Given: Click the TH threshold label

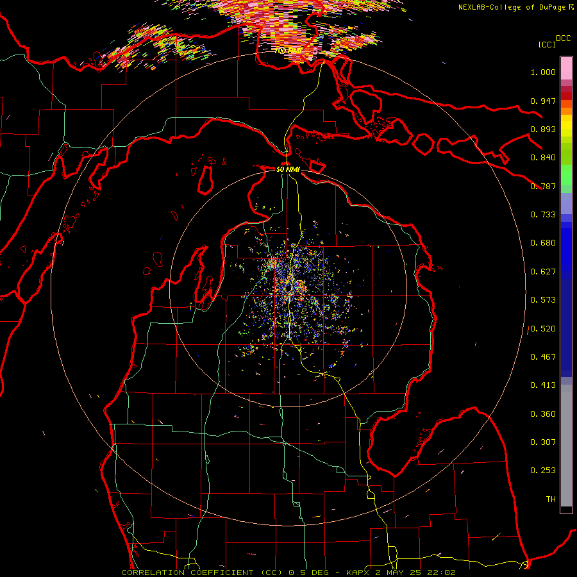Looking at the screenshot, I should click(x=551, y=499).
